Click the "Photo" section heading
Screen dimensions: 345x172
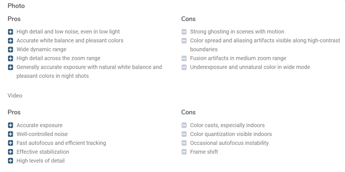tap(16, 6)
